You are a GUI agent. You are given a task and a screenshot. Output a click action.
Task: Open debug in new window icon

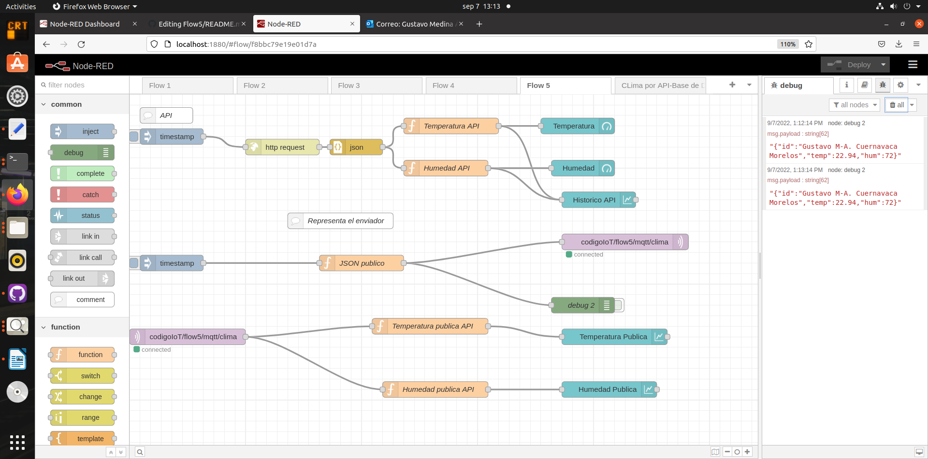point(919,452)
